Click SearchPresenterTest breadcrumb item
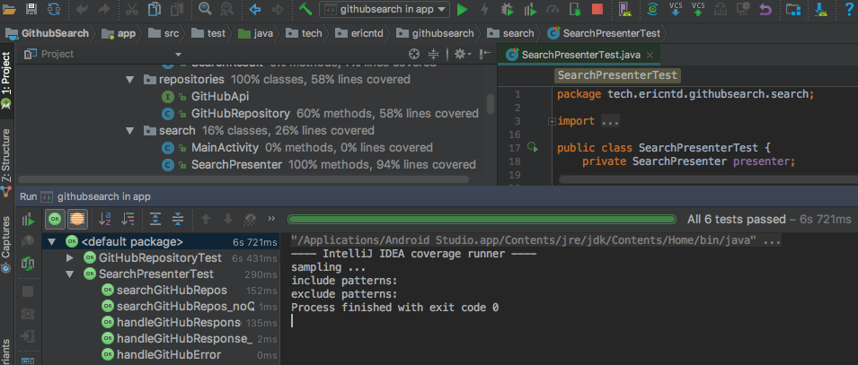 [604, 33]
